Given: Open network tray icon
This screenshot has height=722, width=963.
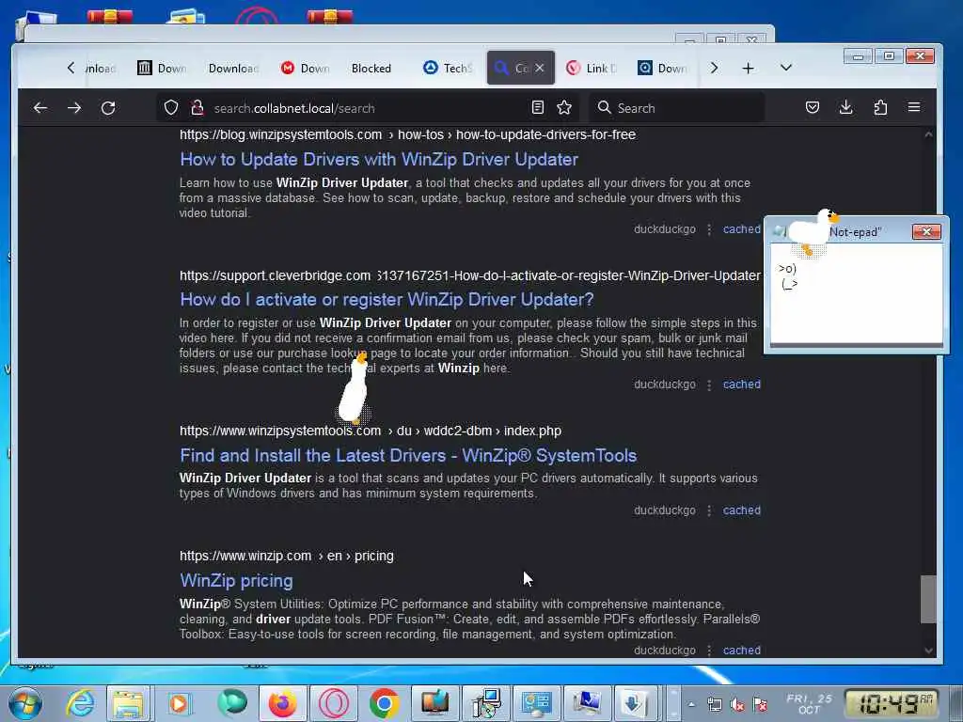Looking at the screenshot, I should click(715, 704).
